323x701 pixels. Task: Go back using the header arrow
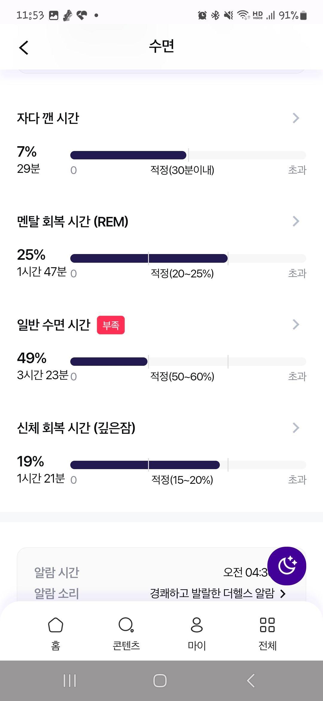pyautogui.click(x=24, y=47)
